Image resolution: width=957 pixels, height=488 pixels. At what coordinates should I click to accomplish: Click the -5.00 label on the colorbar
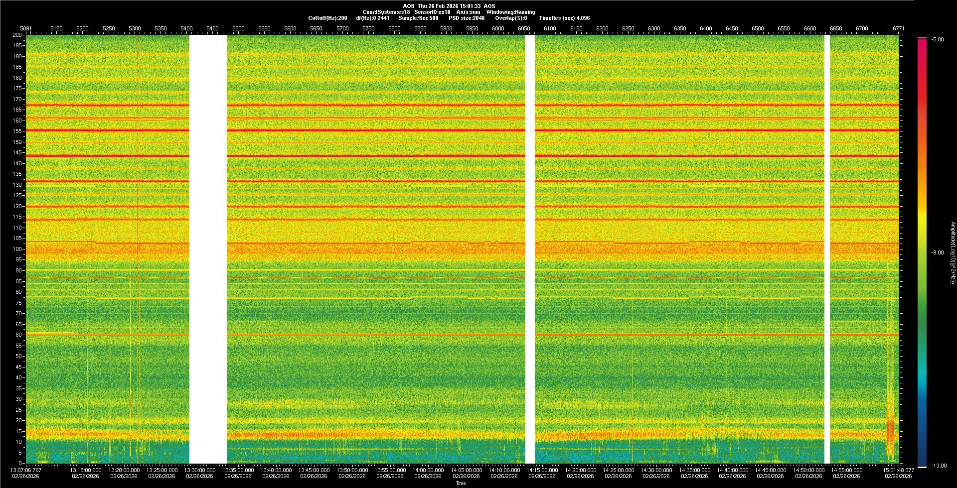(x=937, y=40)
